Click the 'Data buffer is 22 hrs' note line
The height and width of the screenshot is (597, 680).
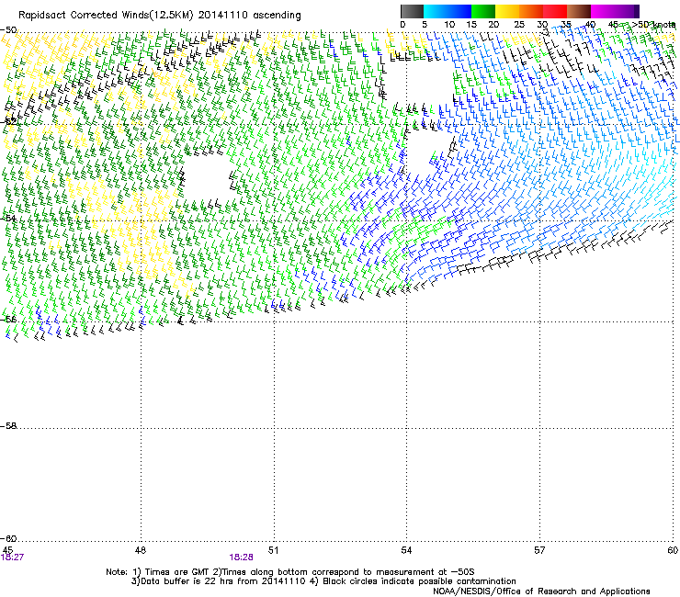(x=323, y=581)
